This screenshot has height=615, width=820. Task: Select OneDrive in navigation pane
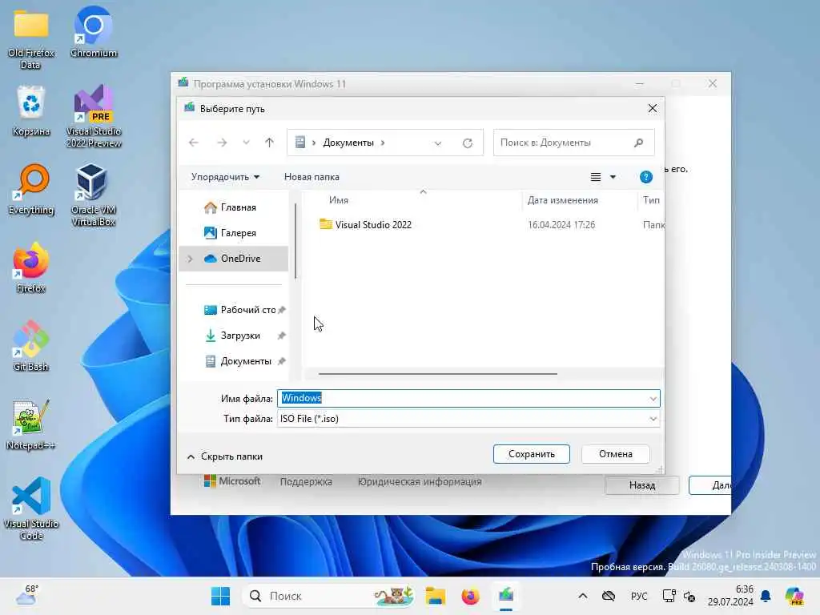pyautogui.click(x=234, y=259)
